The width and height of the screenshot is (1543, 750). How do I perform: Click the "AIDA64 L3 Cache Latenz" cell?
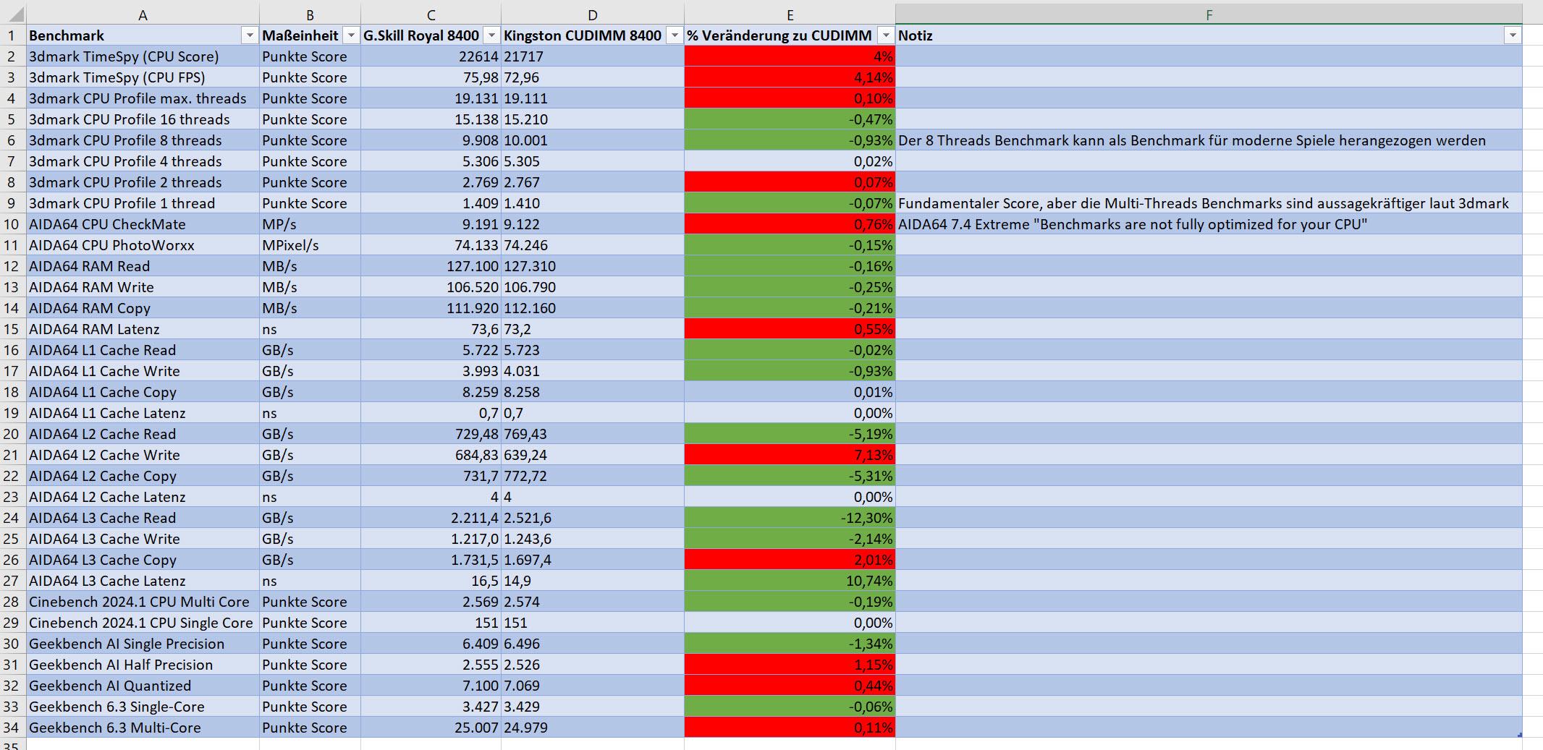pos(143,581)
